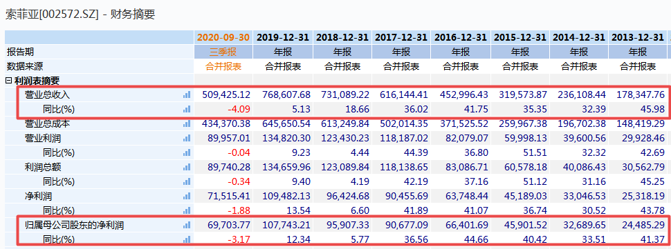Click the red -0.34 growth value
The image size is (671, 249).
click(239, 181)
